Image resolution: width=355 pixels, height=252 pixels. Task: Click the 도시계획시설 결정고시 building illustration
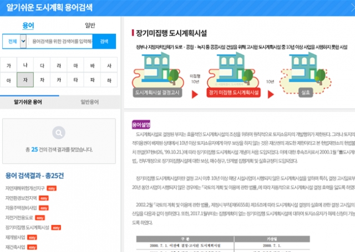tap(158, 70)
